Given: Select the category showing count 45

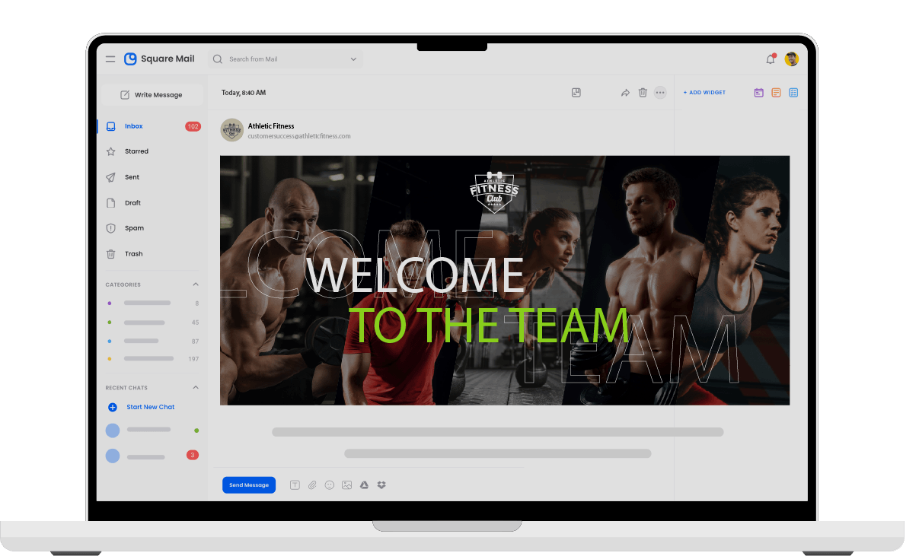Looking at the screenshot, I should tap(152, 322).
